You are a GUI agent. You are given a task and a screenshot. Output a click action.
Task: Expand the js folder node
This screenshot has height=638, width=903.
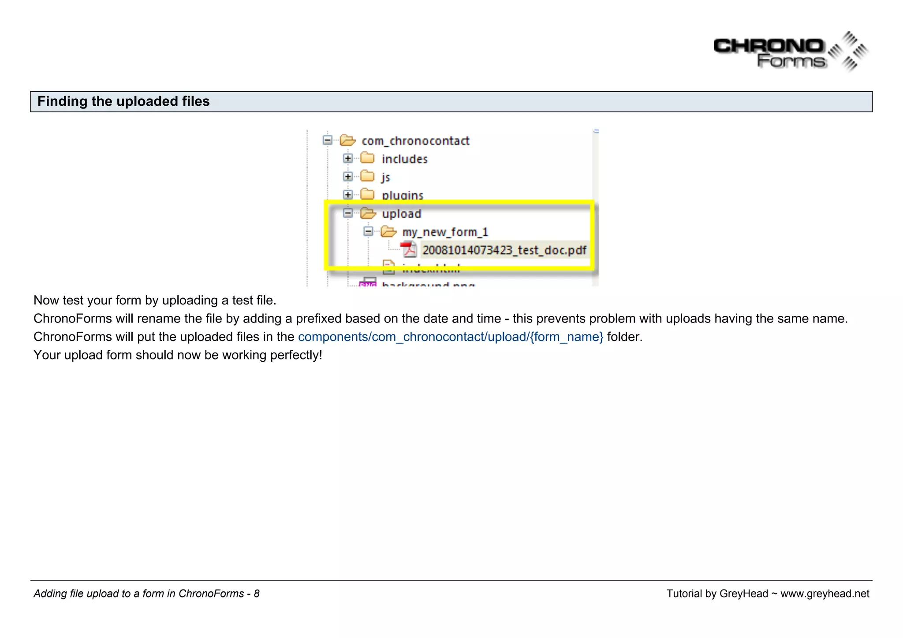(348, 177)
